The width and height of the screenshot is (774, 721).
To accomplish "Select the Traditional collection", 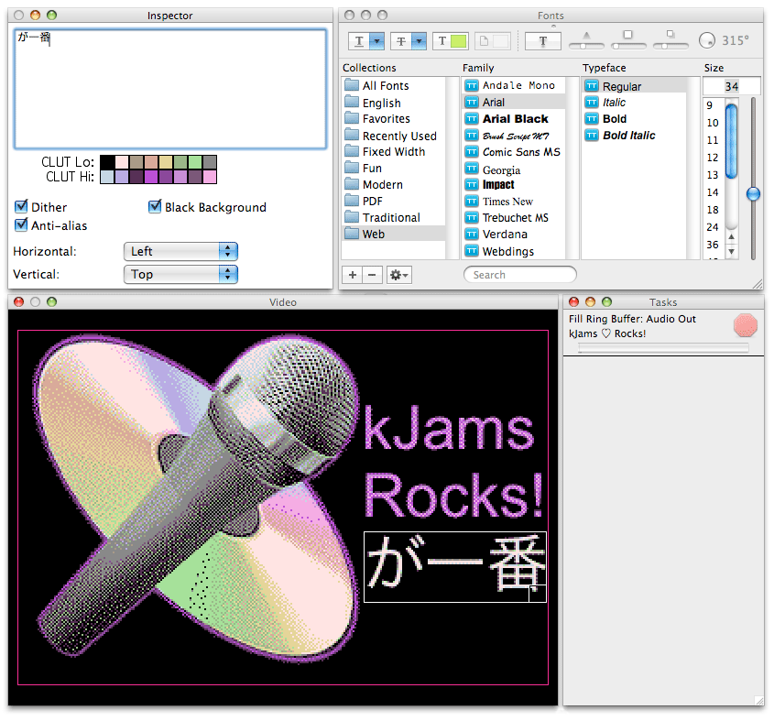I will tap(394, 217).
